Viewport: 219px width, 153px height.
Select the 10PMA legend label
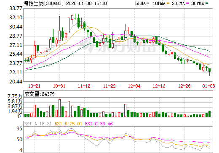tap(159, 3)
